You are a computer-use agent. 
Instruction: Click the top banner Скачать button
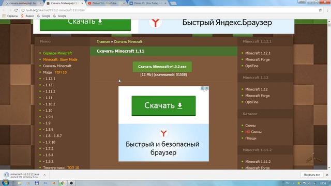click(x=85, y=24)
